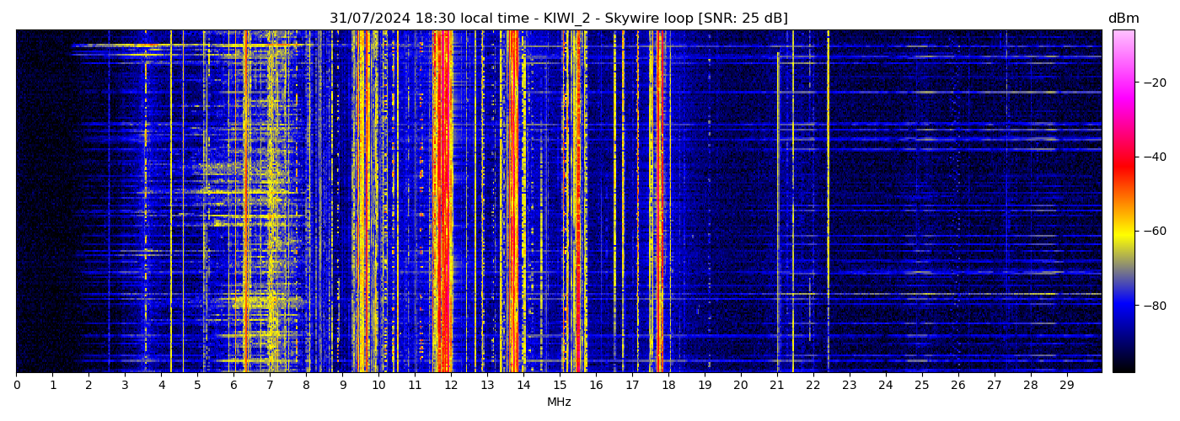Click the x-axis tick label 21
This screenshot has height=421, width=1180.
point(776,386)
